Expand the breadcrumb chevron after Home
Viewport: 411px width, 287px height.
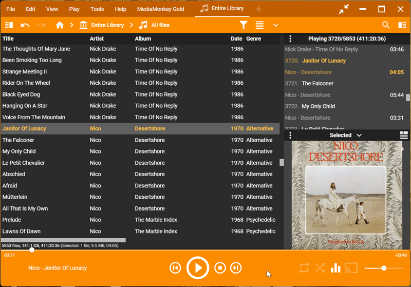(71, 25)
